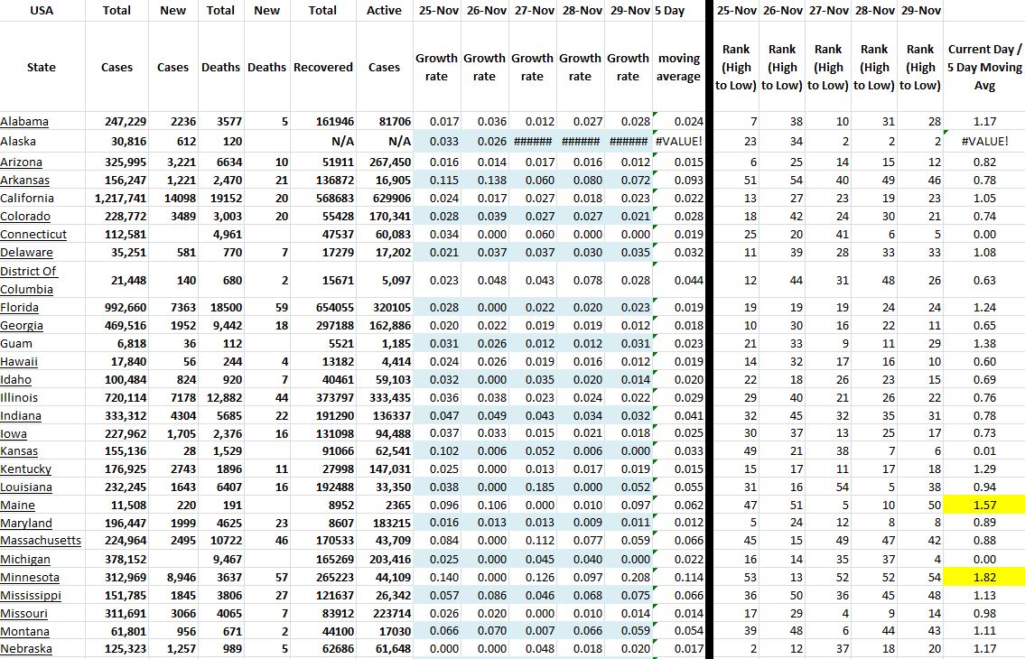Select the yellow highlighted 1.57 cell
1025x659 pixels.
click(985, 506)
